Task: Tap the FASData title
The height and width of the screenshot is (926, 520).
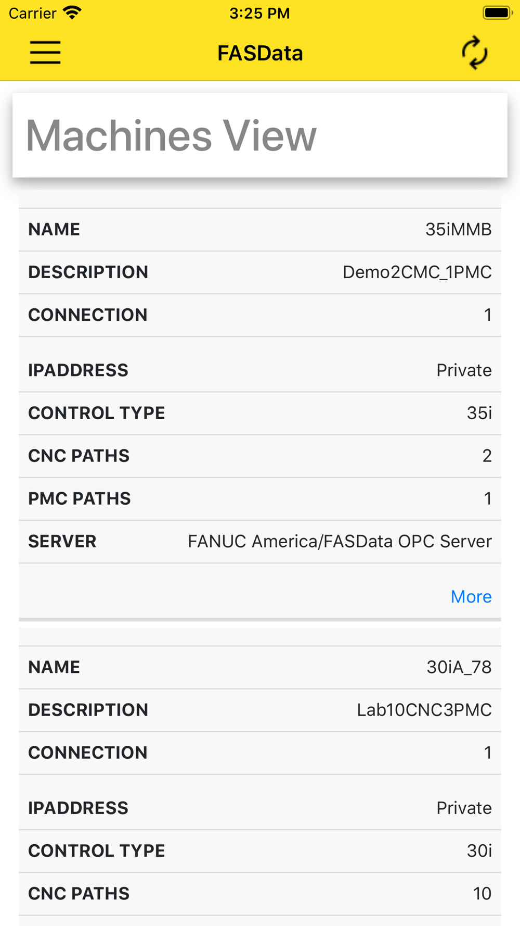Action: (260, 53)
